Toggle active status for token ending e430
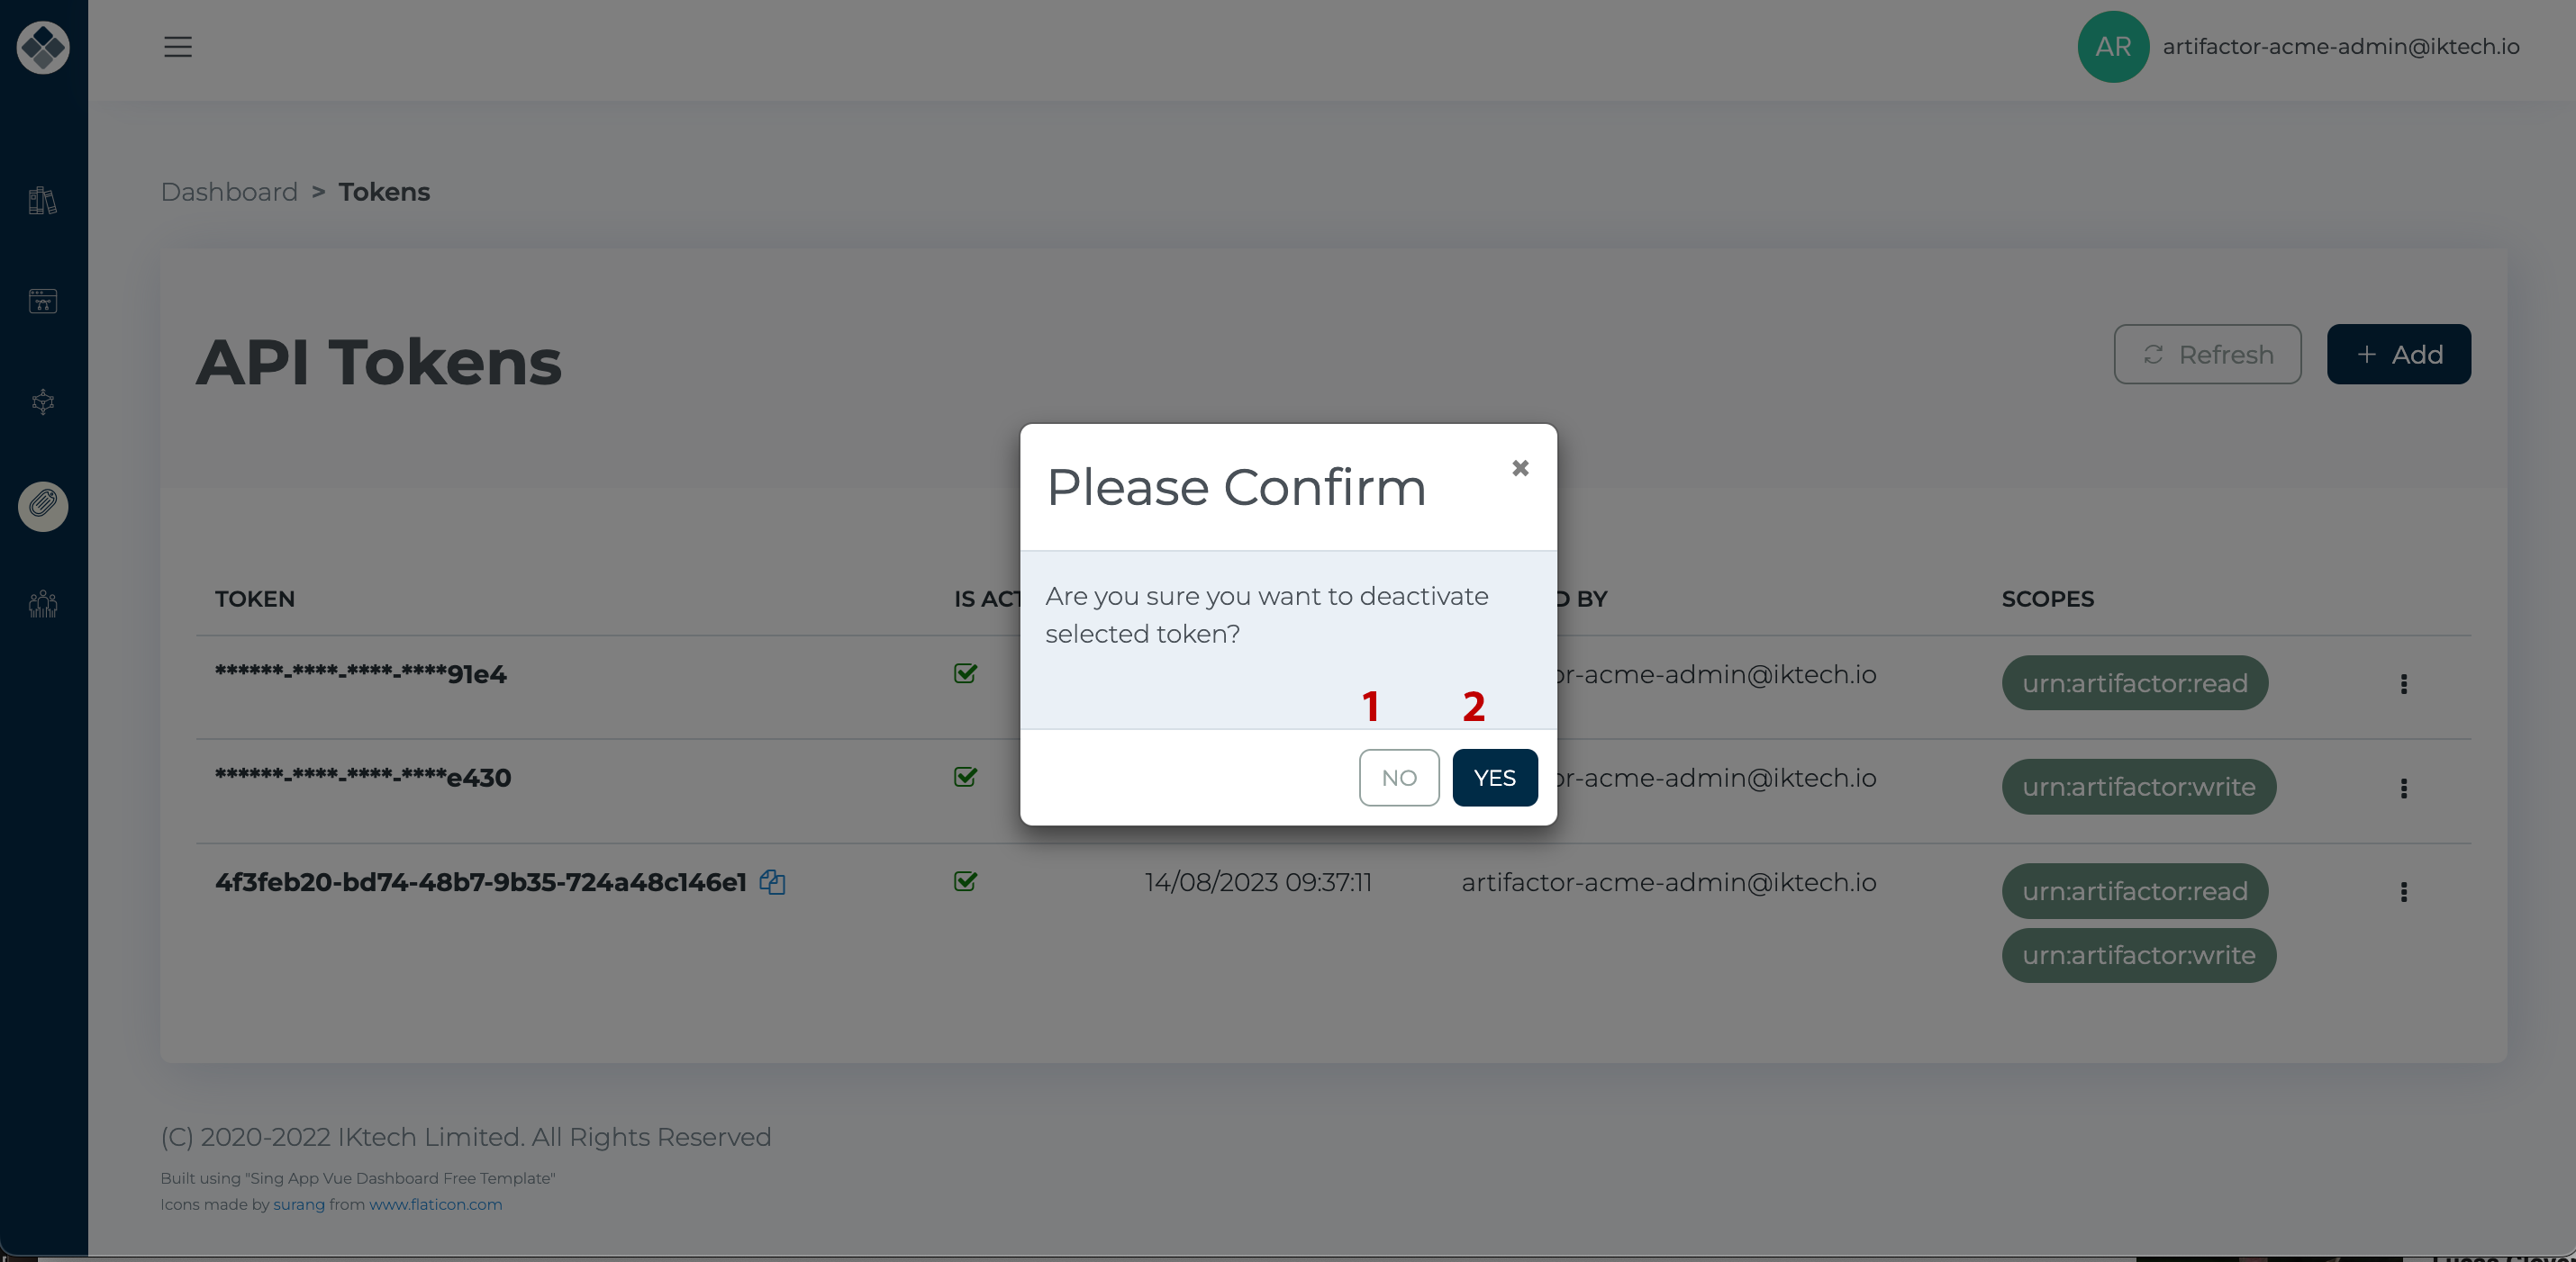 966,775
